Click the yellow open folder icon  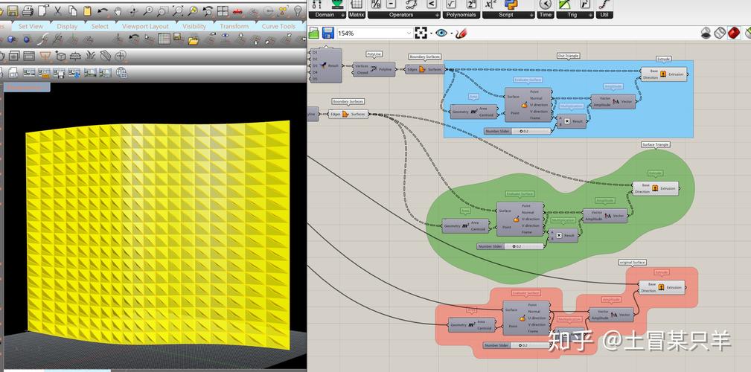point(193,39)
